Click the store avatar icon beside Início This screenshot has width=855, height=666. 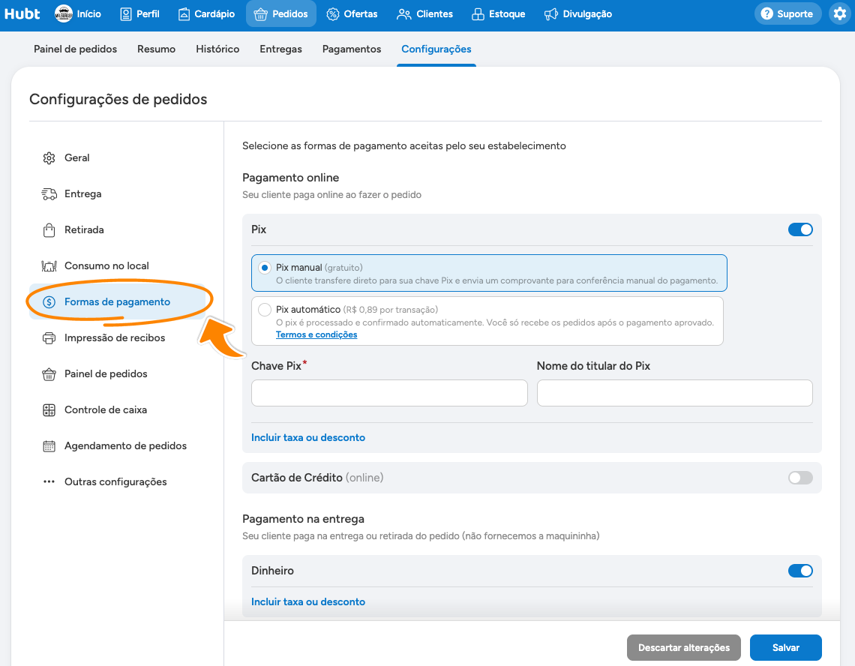(64, 13)
